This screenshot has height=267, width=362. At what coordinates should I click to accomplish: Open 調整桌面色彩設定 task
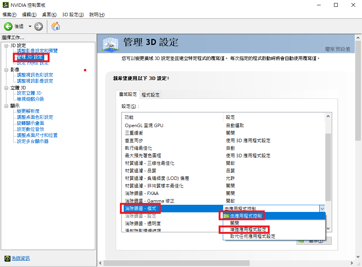(x=35, y=117)
